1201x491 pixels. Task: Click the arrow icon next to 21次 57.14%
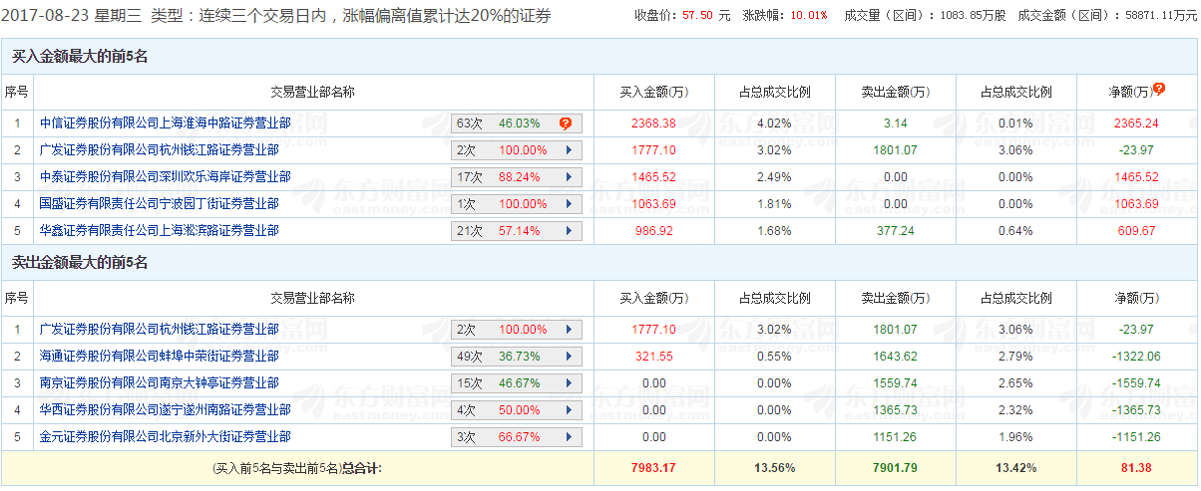[x=569, y=231]
